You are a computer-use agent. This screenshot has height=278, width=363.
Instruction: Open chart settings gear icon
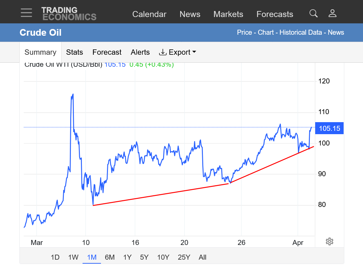[329, 241]
